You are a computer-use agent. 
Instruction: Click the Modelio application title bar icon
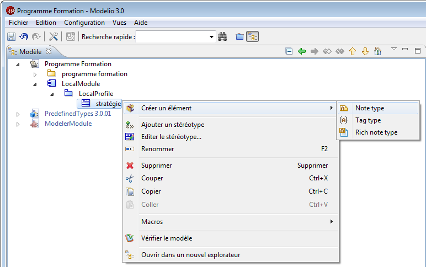click(10, 10)
